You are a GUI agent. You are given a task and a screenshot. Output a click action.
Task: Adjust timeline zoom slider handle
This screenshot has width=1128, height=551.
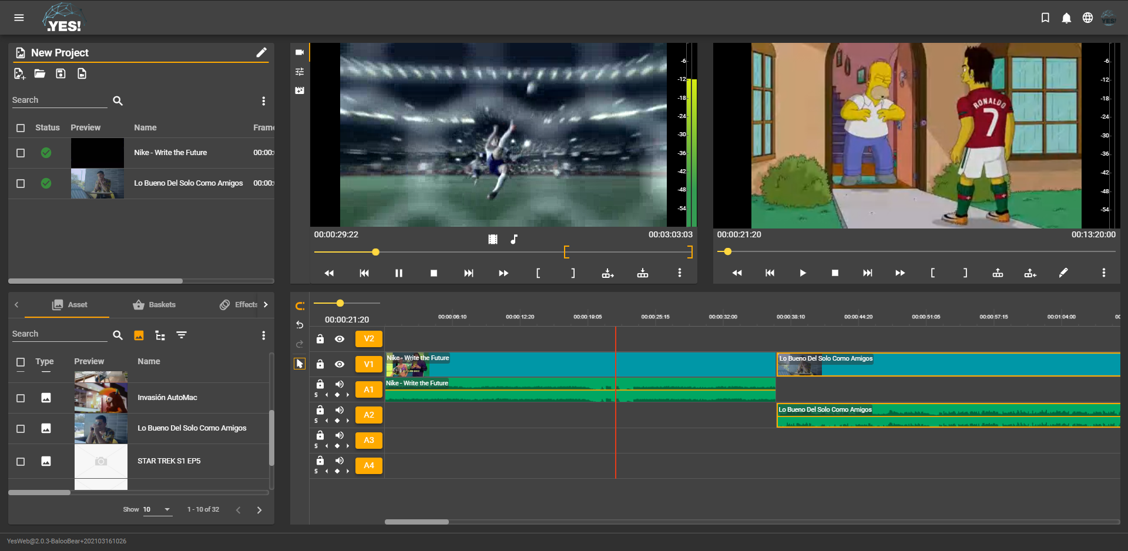[x=340, y=303]
